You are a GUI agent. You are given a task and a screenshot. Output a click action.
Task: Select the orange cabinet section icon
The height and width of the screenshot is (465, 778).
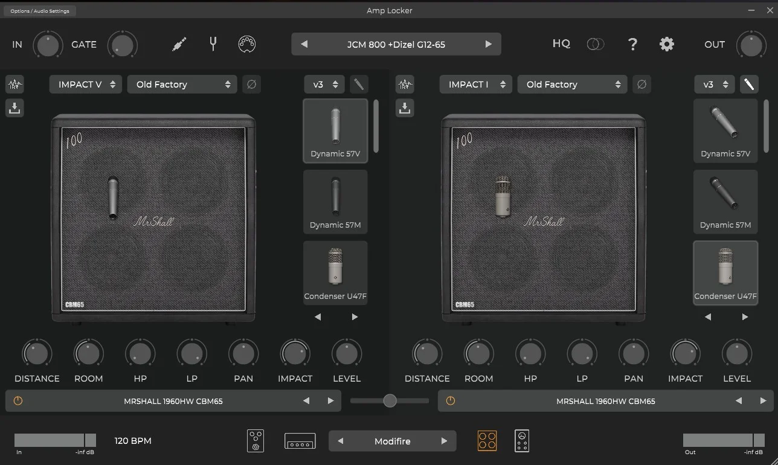pos(487,441)
